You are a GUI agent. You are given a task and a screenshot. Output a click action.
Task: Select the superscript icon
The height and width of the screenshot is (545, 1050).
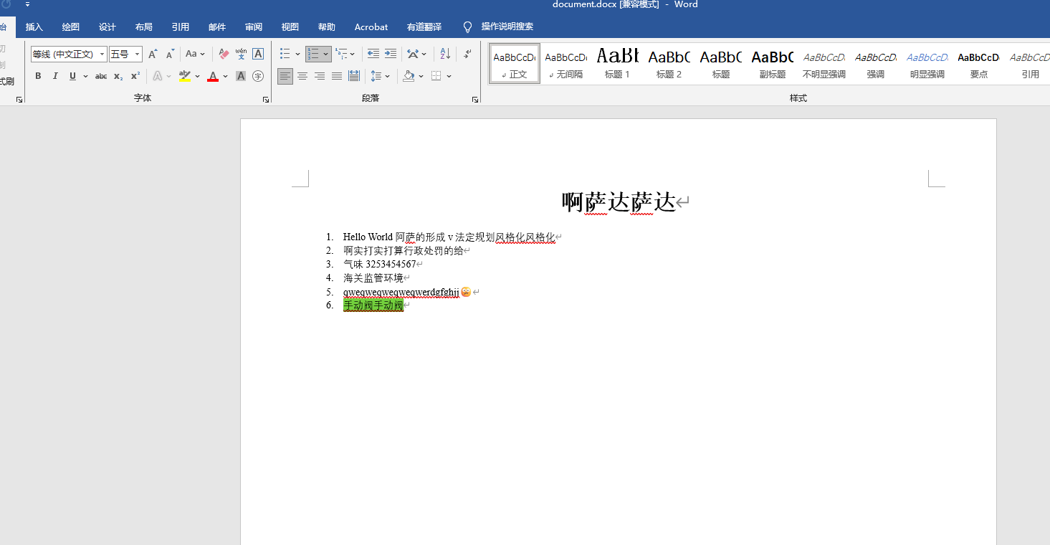pos(133,75)
